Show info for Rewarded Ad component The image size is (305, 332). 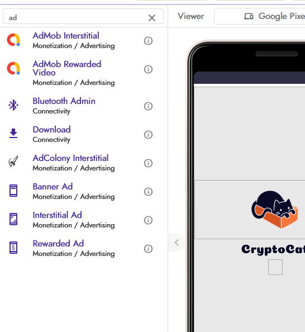(x=148, y=249)
